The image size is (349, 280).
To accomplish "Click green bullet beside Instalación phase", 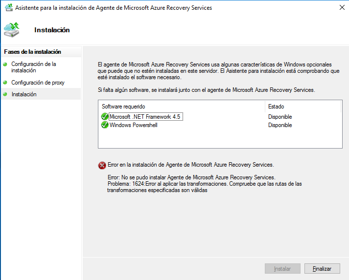I will (5, 94).
